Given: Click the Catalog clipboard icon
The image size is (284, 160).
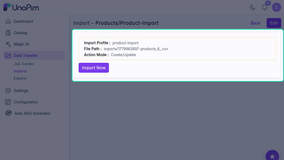Looking at the screenshot, I should 8,33.
